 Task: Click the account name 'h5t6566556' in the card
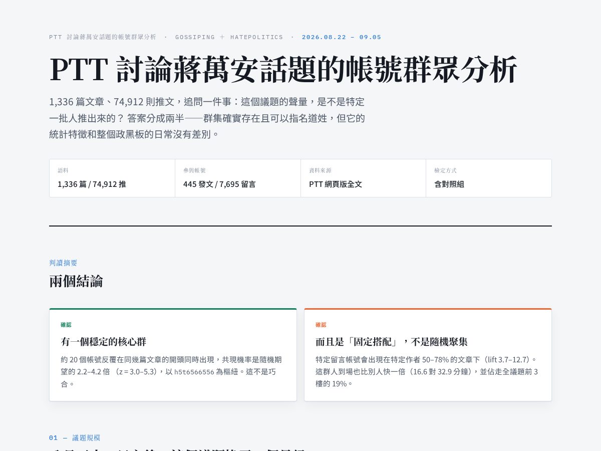194,372
